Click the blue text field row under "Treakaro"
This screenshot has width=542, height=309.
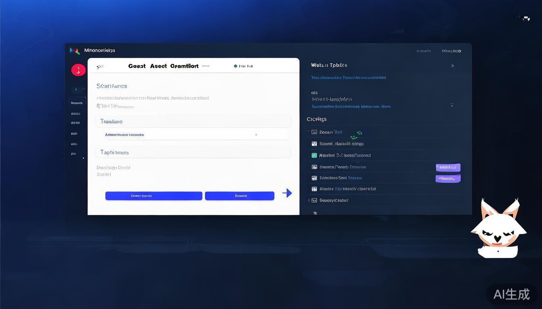192,135
